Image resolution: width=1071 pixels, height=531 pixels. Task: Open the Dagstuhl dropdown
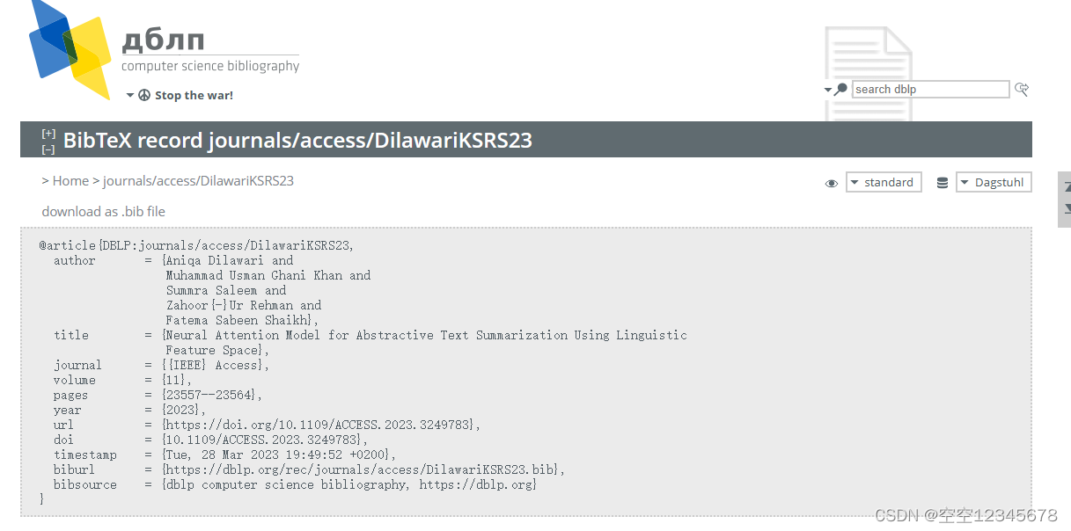pos(994,182)
